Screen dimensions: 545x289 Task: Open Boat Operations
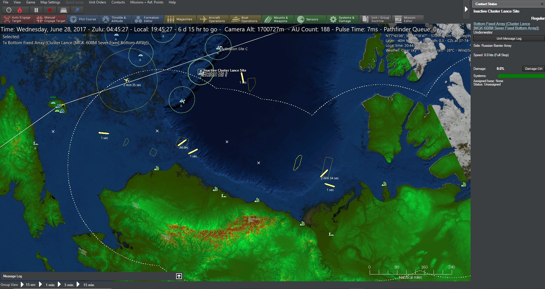[245, 19]
